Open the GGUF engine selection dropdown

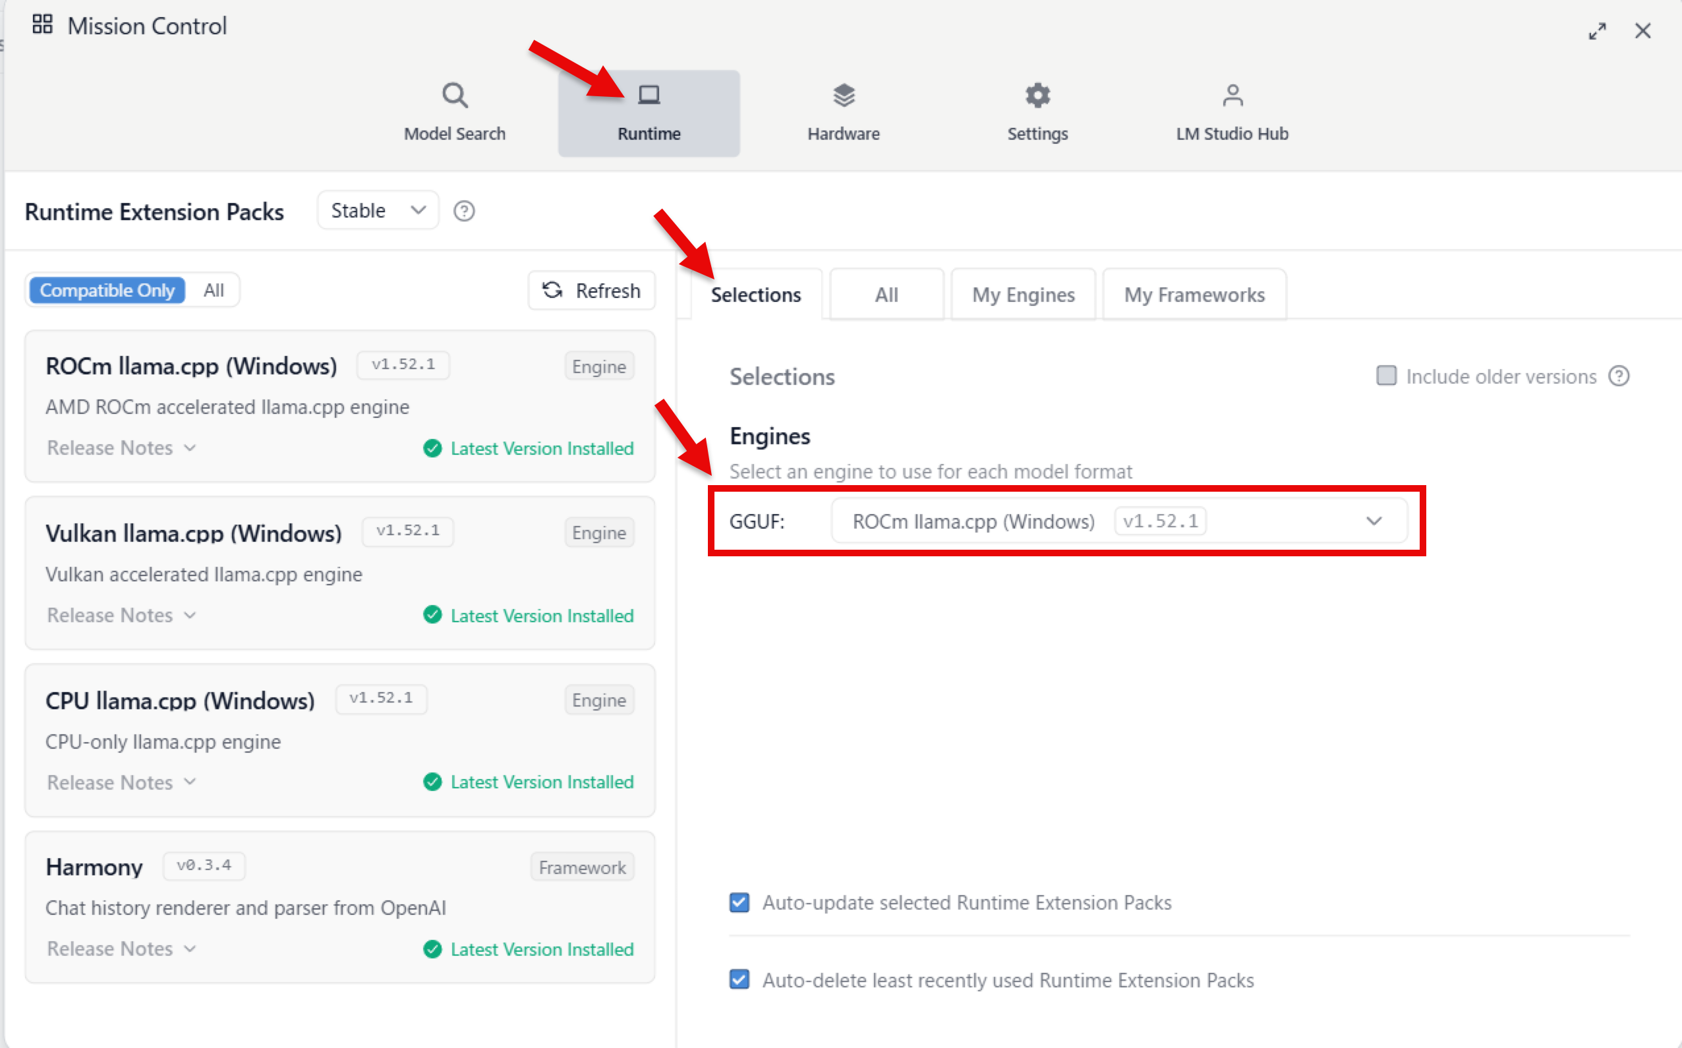pyautogui.click(x=1118, y=521)
